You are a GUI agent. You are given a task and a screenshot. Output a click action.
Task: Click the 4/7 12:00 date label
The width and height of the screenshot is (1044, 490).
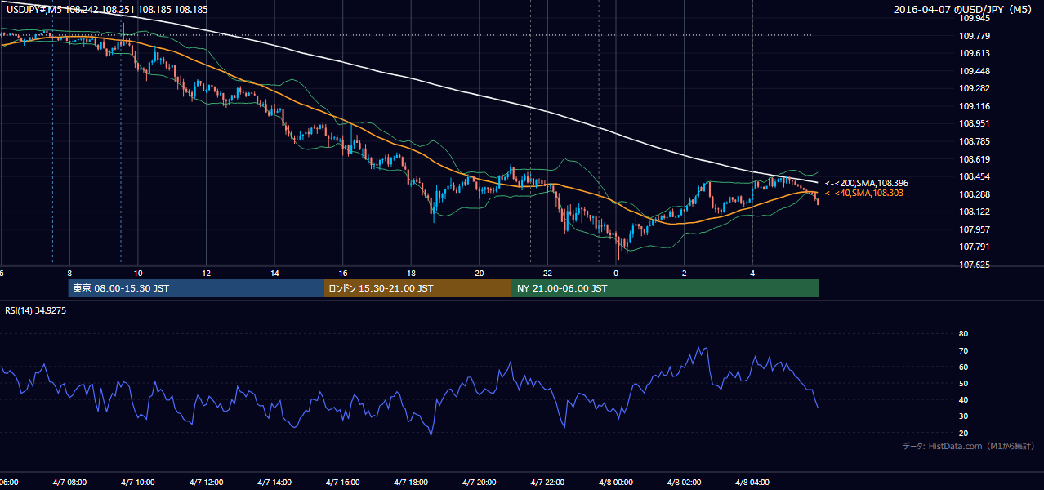(x=206, y=483)
